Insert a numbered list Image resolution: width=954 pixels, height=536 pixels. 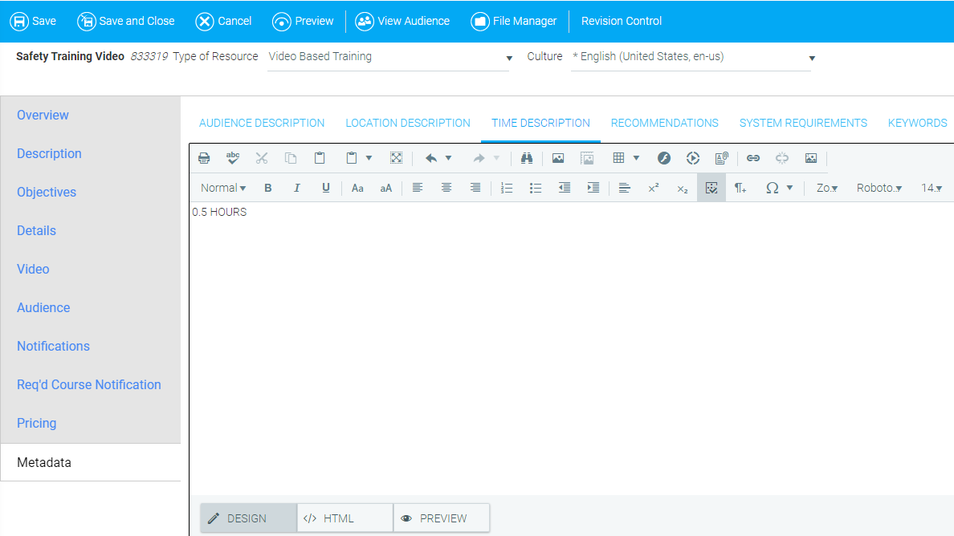[507, 188]
